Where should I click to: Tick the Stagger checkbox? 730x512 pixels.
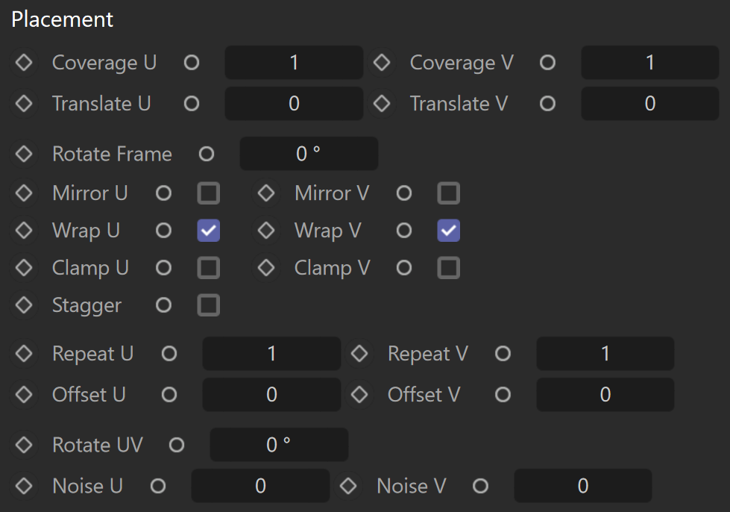(209, 305)
